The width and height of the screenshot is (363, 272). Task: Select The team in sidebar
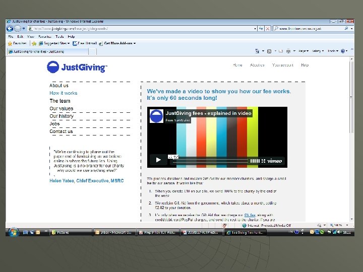(59, 101)
